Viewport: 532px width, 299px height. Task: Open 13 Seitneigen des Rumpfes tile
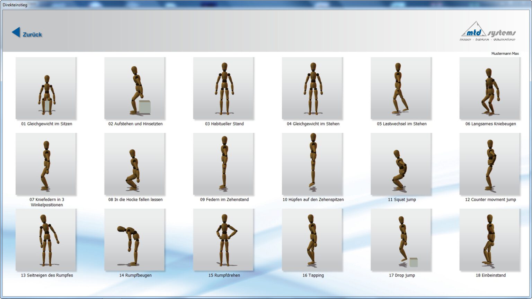click(46, 240)
